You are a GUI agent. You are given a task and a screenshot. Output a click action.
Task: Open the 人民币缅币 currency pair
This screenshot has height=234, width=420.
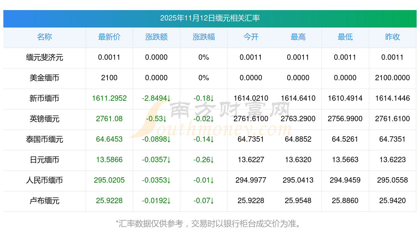point(44,180)
